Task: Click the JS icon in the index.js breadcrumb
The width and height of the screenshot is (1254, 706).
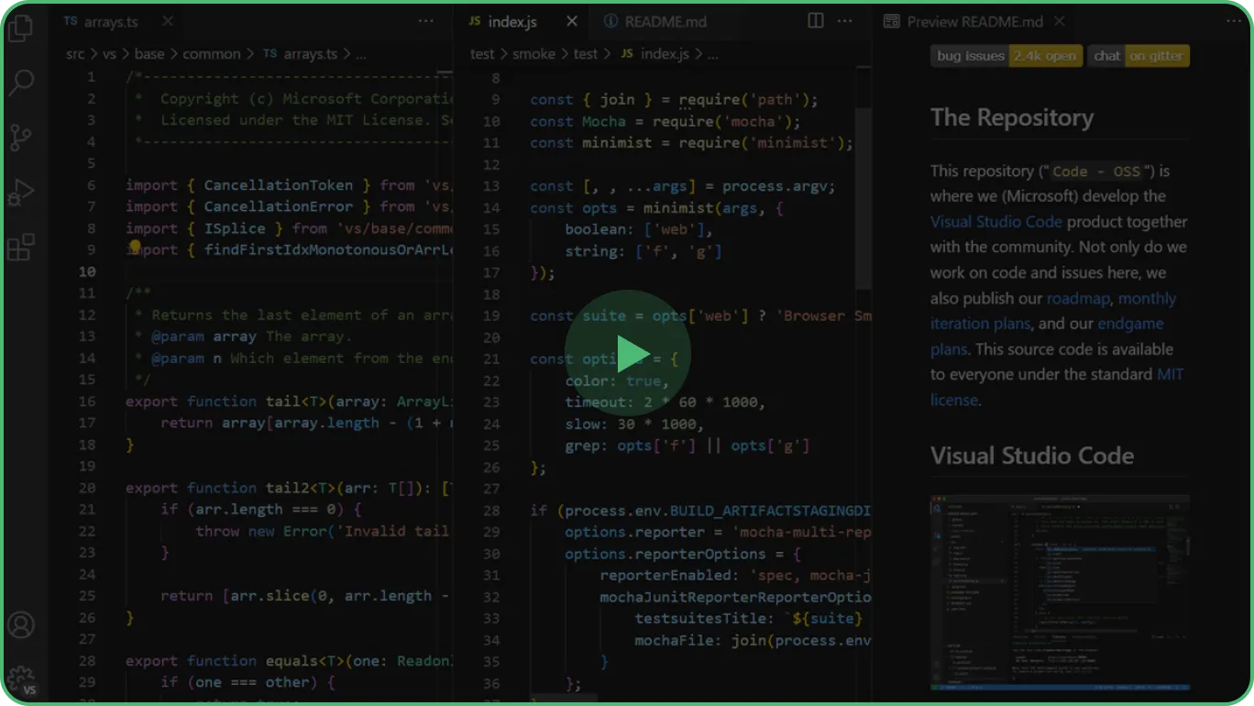Action: pos(627,54)
